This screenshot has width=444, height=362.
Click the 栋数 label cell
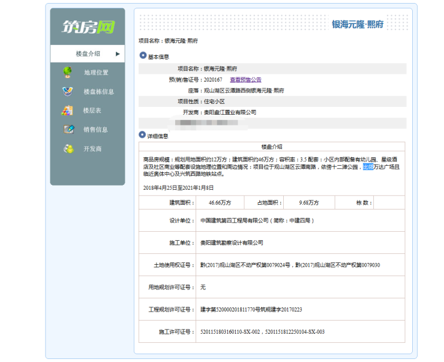[x=354, y=202]
